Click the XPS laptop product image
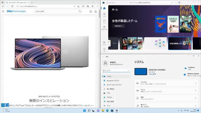The image size is (201, 113). point(49,53)
